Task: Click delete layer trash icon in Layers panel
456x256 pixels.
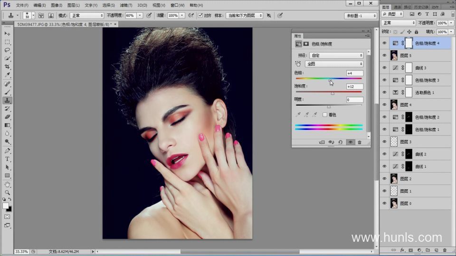Action: pyautogui.click(x=445, y=250)
